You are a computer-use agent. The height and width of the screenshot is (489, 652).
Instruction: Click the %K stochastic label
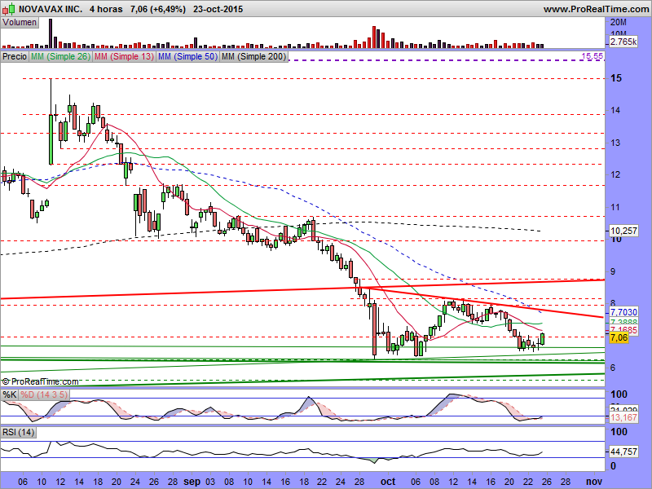9,394
